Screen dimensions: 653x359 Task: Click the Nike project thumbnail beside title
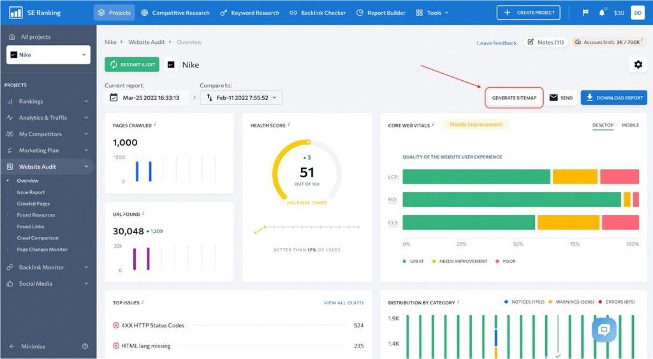tap(171, 64)
